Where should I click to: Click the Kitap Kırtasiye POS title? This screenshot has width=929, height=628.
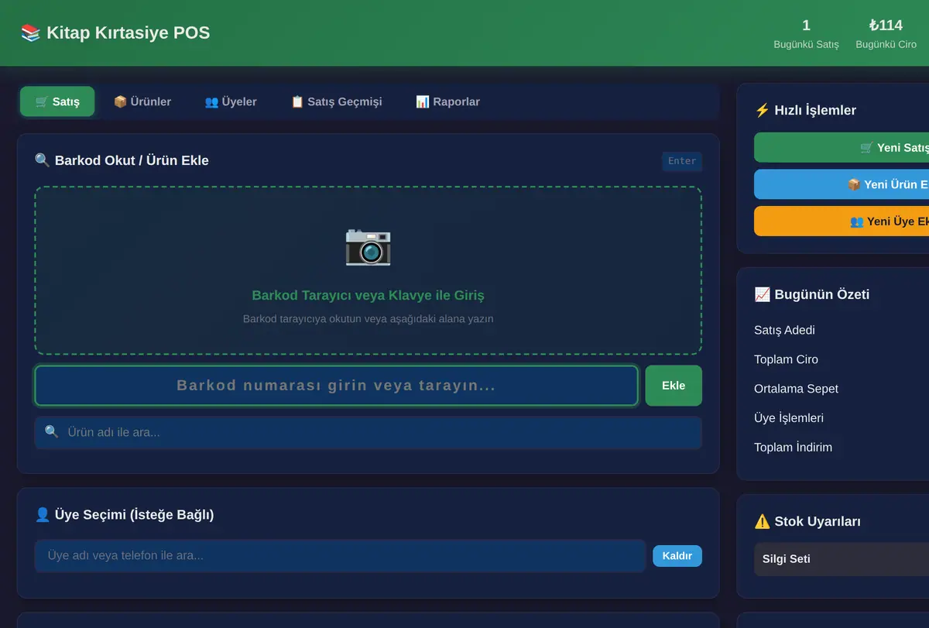coord(128,33)
